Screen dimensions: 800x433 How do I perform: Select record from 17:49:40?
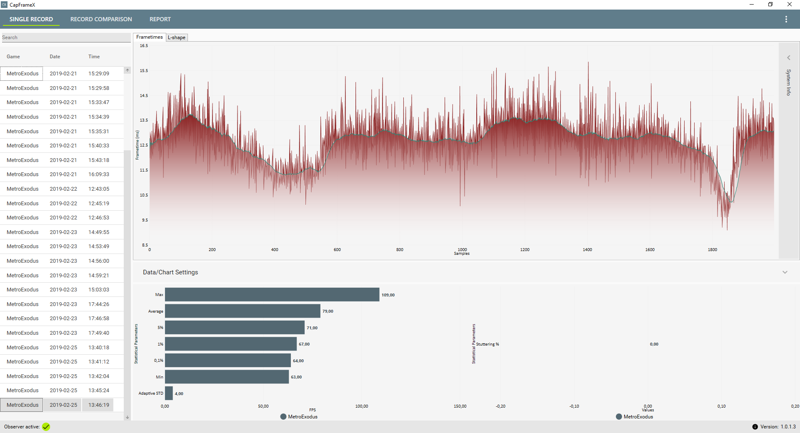point(62,333)
